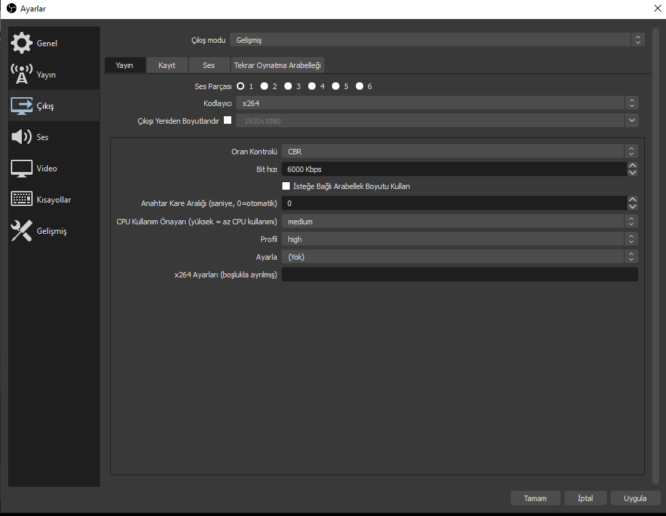Increase Anahtar Kare Aralığı with up arrow
666x516 pixels.
tap(633, 199)
